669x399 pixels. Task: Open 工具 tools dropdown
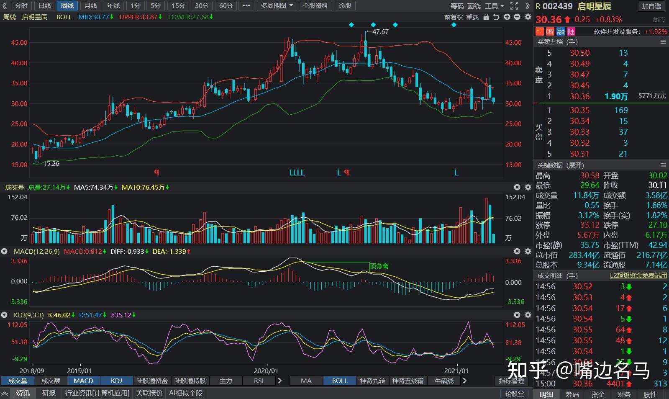494,6
